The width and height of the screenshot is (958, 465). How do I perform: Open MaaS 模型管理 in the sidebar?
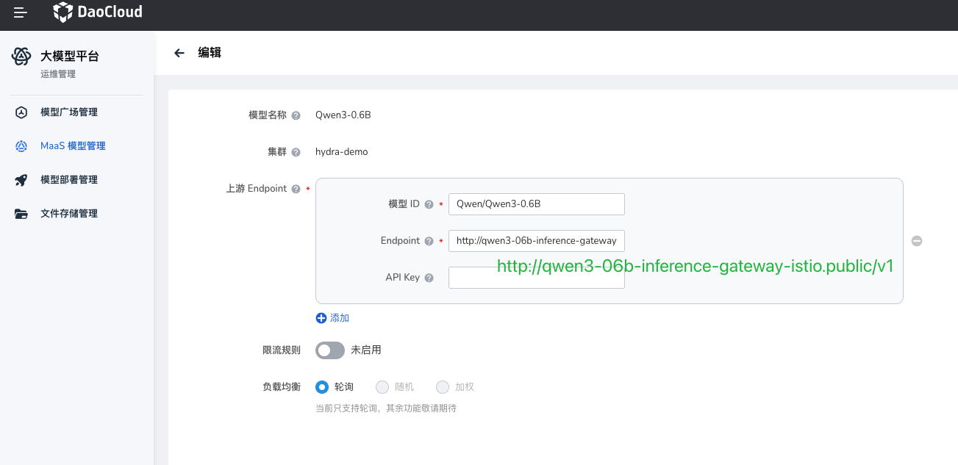[x=73, y=146]
